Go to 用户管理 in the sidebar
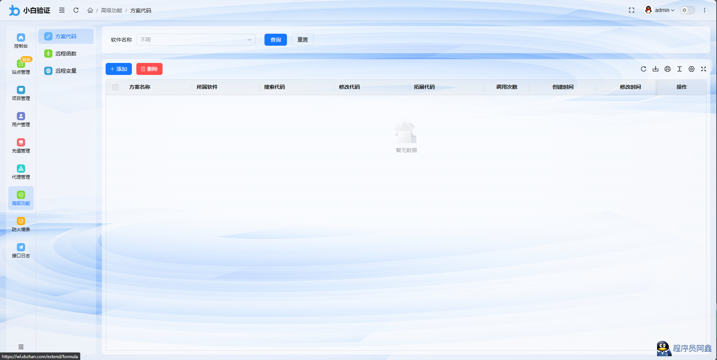This screenshot has height=360, width=717. pyautogui.click(x=21, y=120)
